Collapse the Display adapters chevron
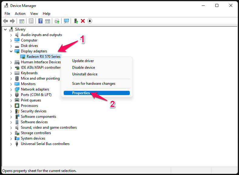The height and width of the screenshot is (175, 239). click(x=11, y=51)
